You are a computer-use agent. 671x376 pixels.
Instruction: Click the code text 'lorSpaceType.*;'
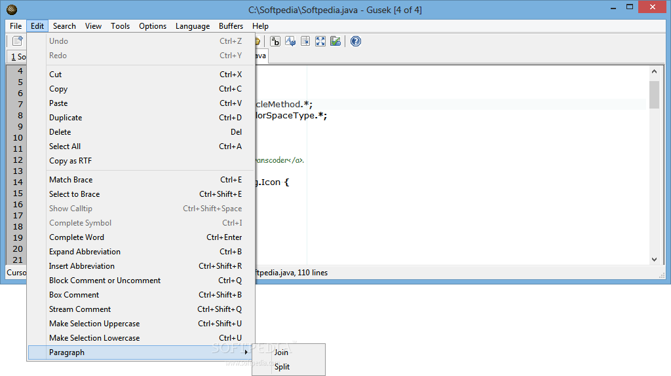coord(292,116)
